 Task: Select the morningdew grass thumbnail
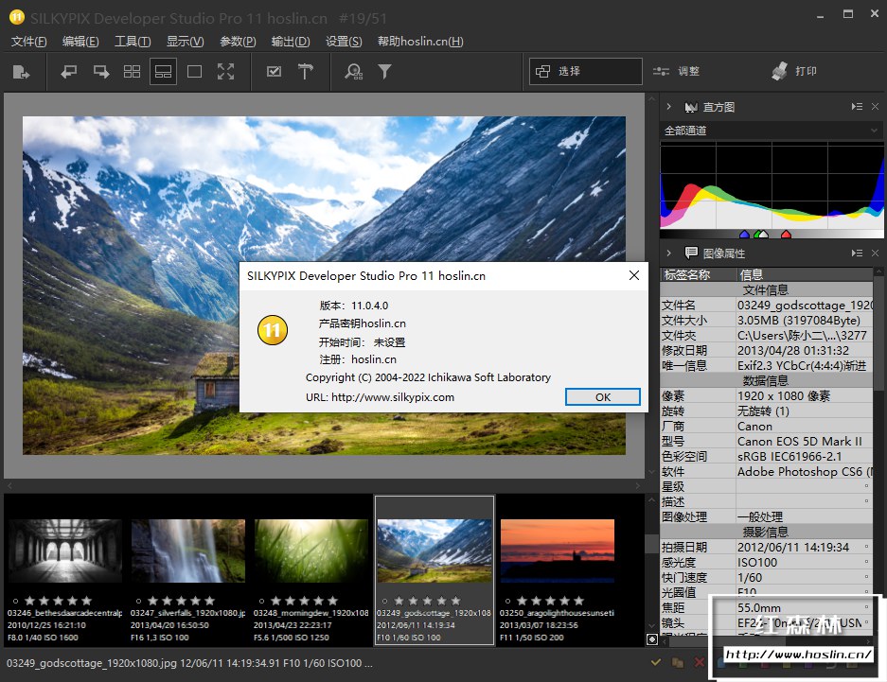tap(310, 551)
